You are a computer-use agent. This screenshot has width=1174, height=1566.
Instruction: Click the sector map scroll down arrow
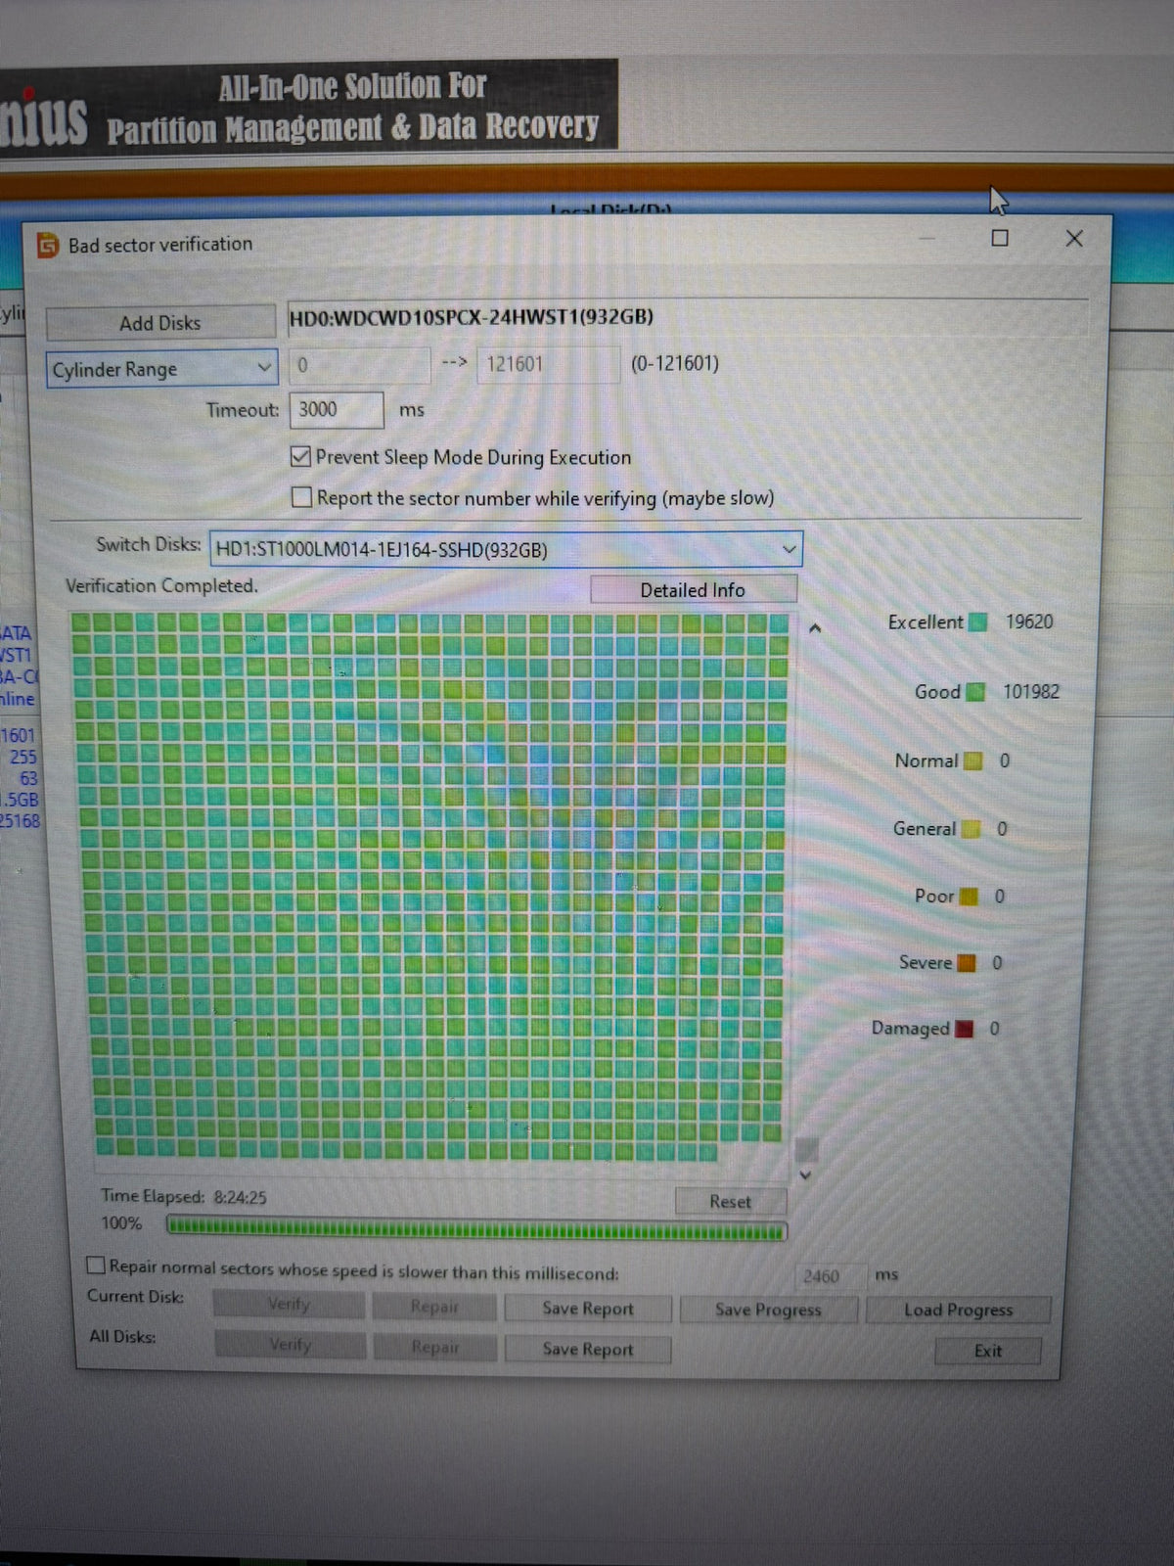tap(806, 1174)
